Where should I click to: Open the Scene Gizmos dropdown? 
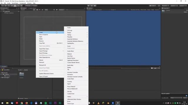coord(62,10)
